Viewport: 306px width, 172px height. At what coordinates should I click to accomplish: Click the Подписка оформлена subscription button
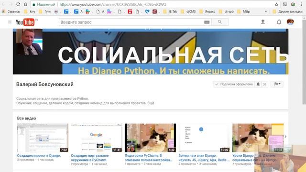pos(234,84)
